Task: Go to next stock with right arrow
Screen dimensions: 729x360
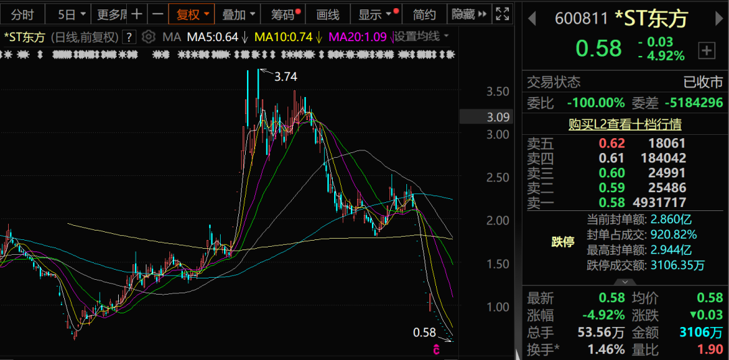Action: (x=718, y=19)
